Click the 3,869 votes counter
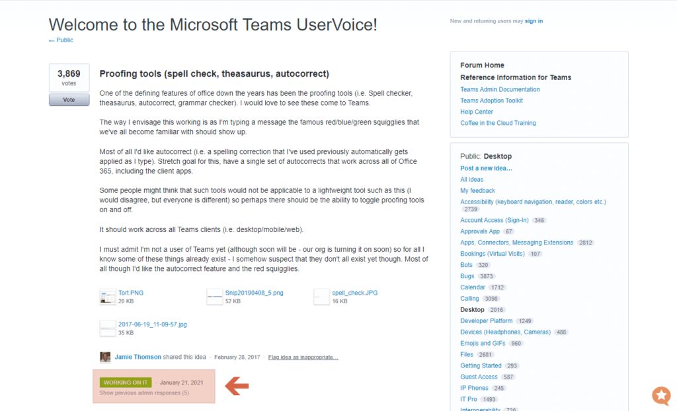The width and height of the screenshot is (677, 411). coord(69,78)
